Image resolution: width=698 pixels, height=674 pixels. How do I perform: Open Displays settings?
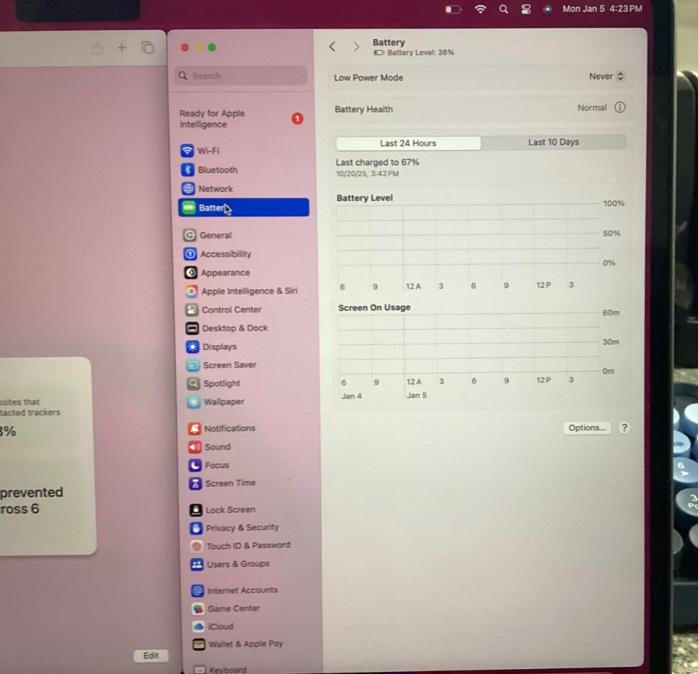[x=219, y=346]
